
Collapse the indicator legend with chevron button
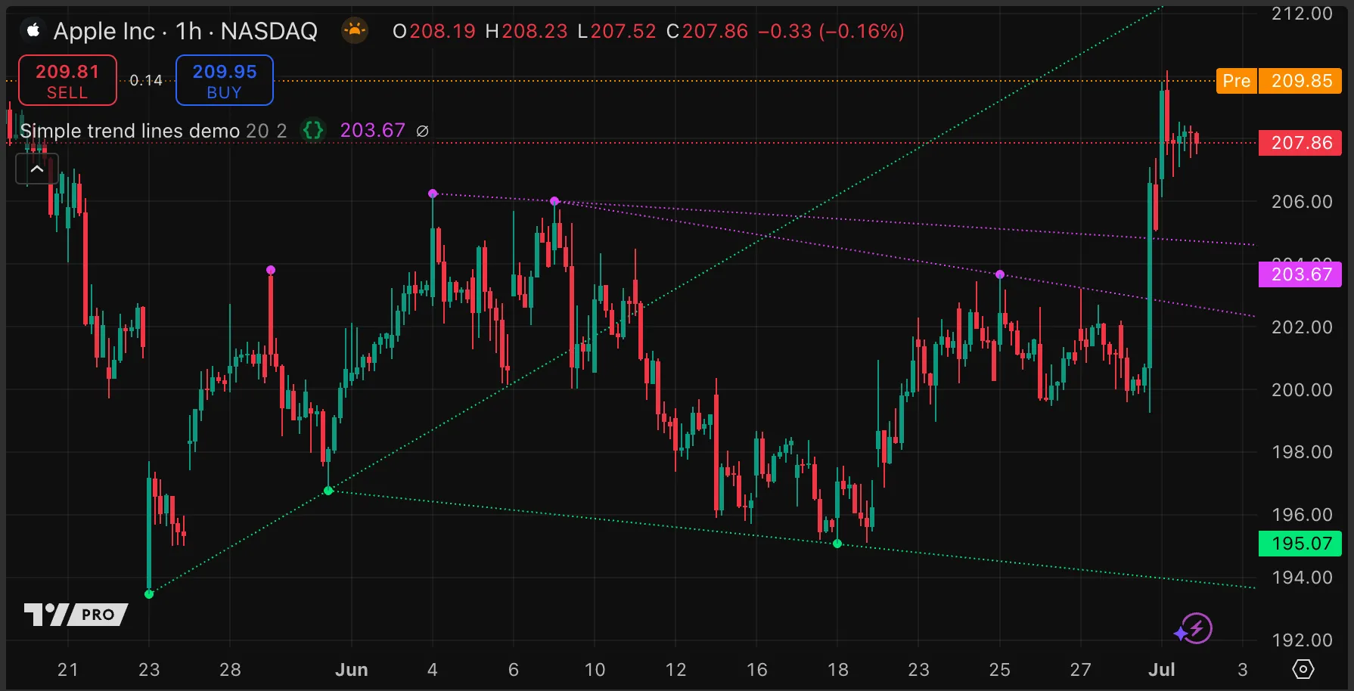pyautogui.click(x=37, y=169)
